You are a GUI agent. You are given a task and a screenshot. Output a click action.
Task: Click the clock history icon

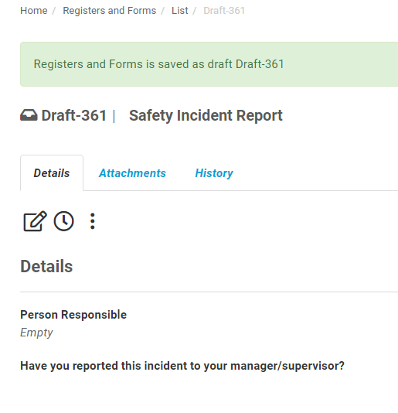[63, 221]
